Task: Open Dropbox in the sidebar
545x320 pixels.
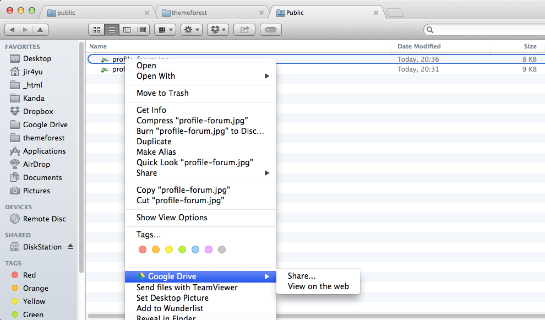Action: (38, 111)
